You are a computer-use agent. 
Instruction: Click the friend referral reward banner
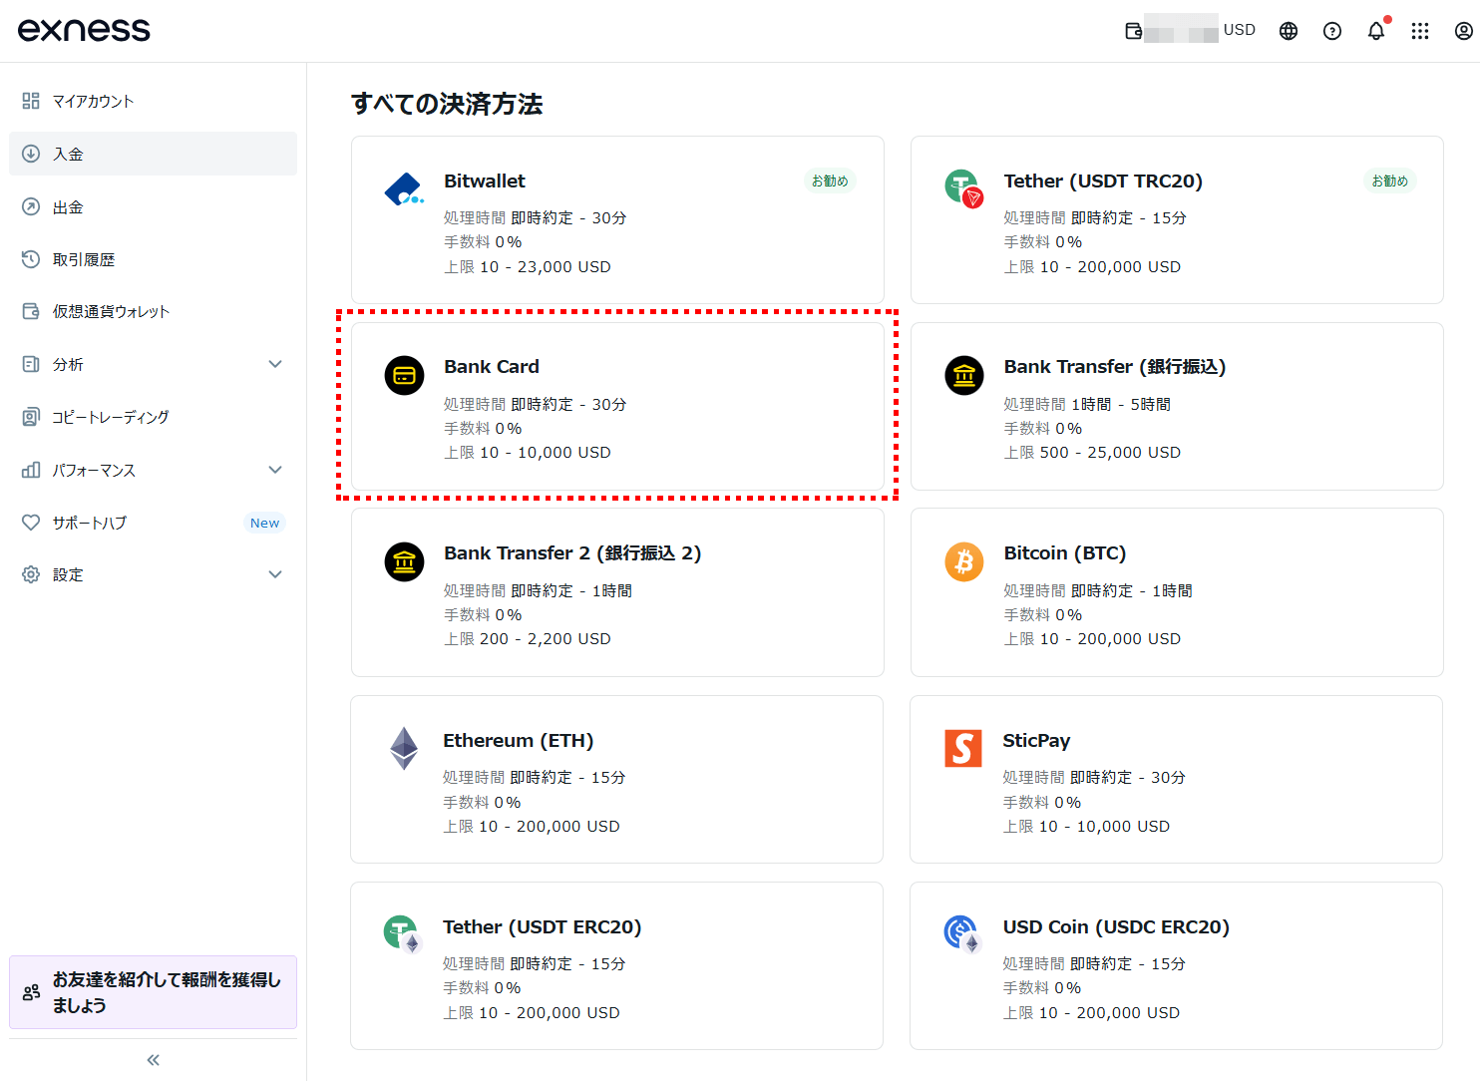point(152,991)
